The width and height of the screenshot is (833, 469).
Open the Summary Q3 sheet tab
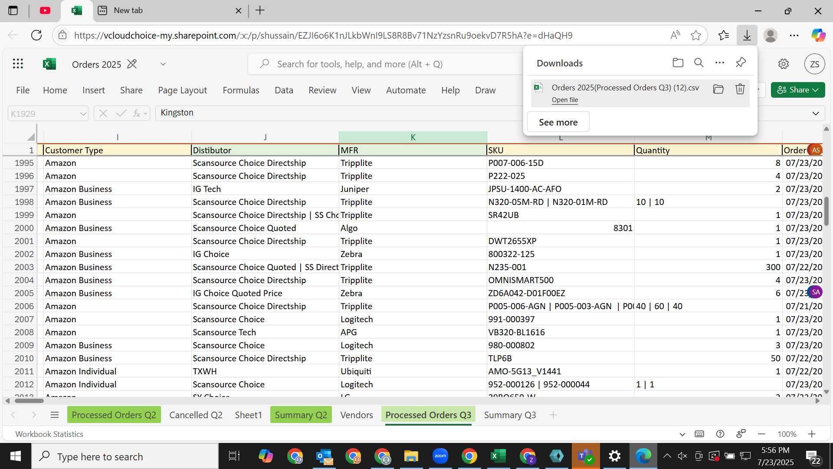point(510,415)
